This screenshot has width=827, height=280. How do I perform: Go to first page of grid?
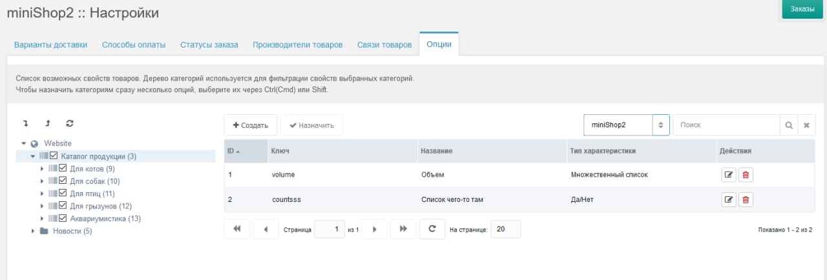[236, 229]
